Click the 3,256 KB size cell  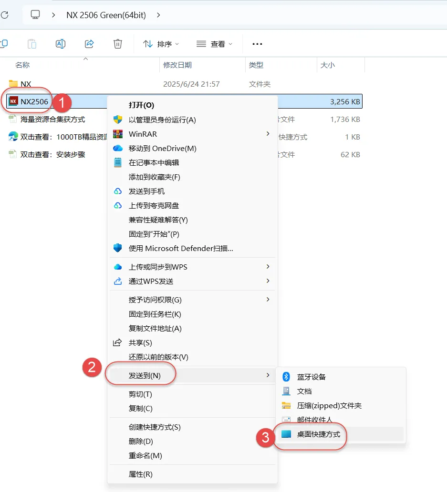tap(345, 101)
